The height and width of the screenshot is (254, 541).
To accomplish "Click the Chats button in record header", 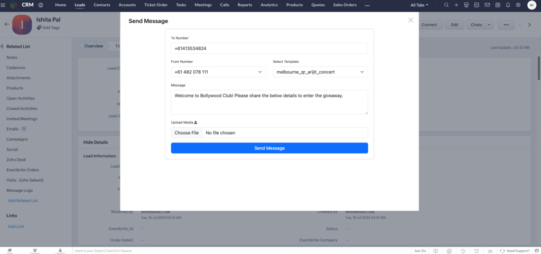I will pyautogui.click(x=476, y=25).
